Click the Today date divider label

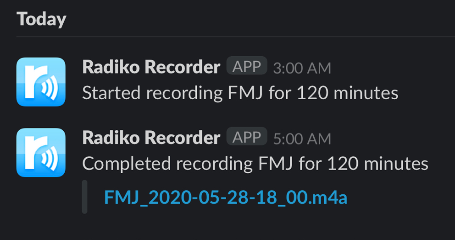coord(41,19)
